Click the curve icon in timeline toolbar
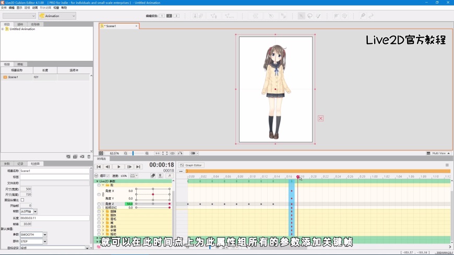Screen dimensions: 454x255 click(170, 176)
